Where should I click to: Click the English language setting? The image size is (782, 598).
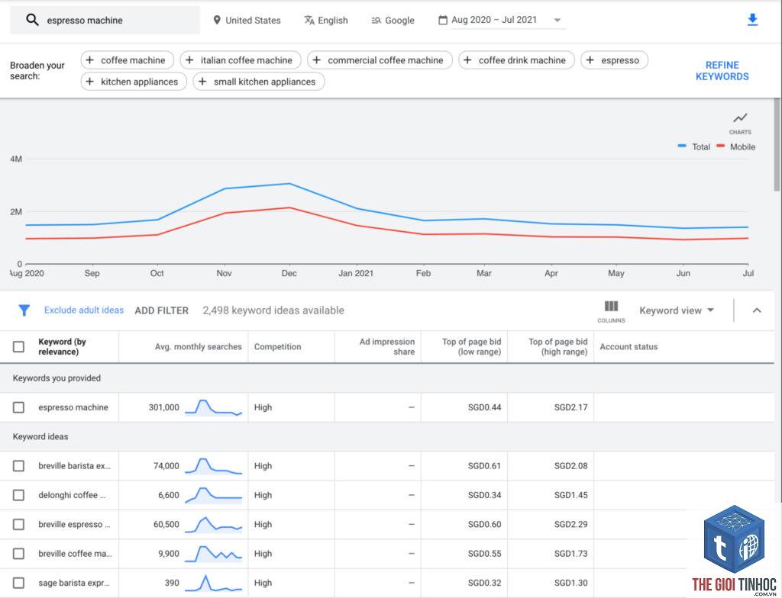click(326, 21)
